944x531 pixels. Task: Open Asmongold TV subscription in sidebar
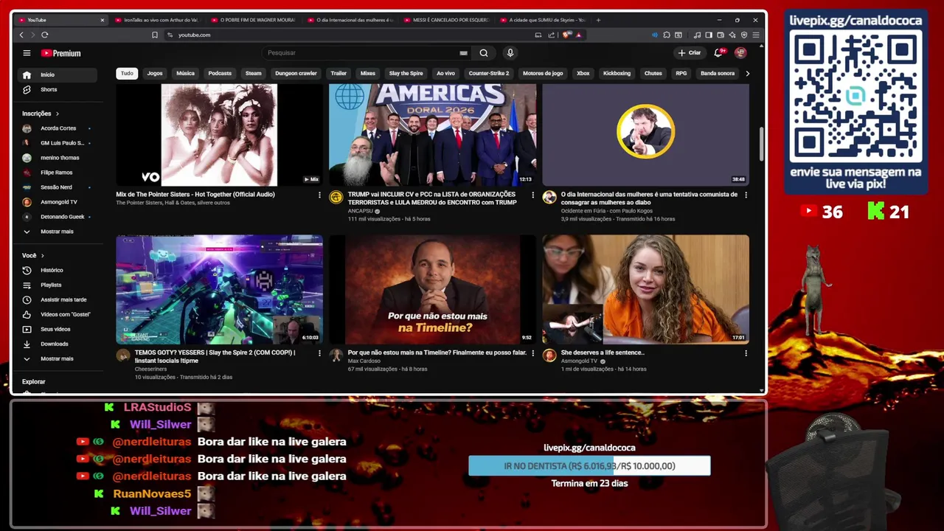(x=57, y=202)
